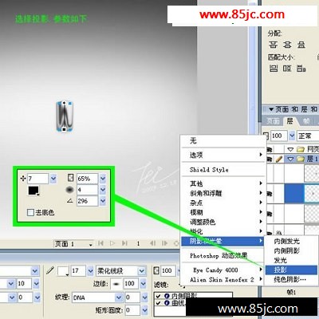Switch to the 页面 tab in the layers panel
Screen dimensions: 319x319
pyautogui.click(x=273, y=121)
